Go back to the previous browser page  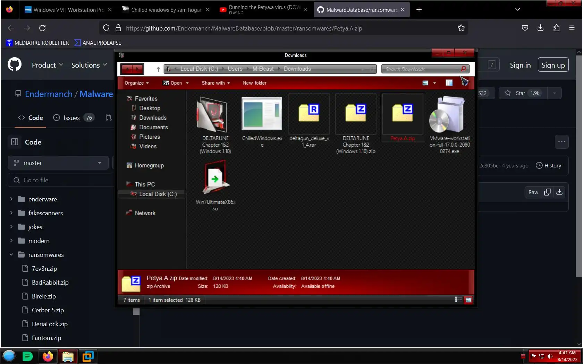coord(11,28)
